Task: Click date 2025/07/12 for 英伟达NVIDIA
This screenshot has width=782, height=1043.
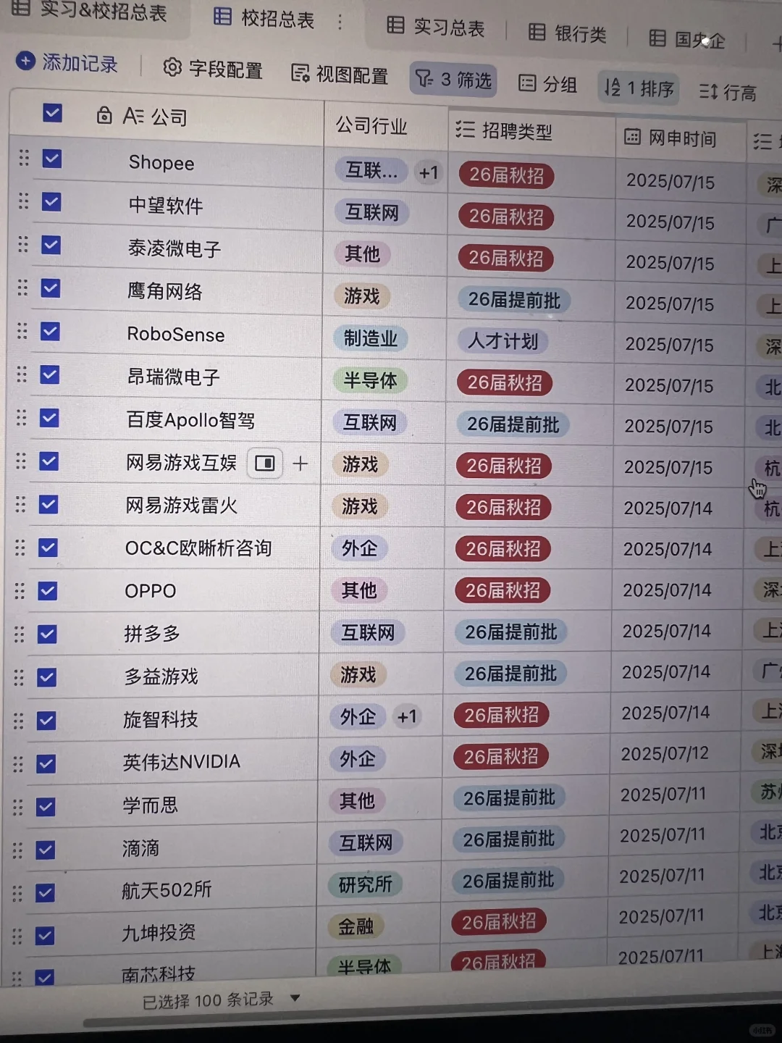Action: coord(665,754)
